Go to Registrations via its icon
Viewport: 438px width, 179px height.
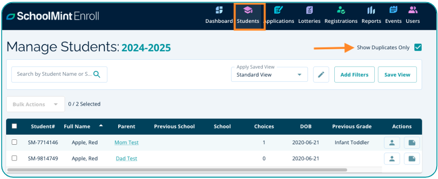[x=341, y=11]
